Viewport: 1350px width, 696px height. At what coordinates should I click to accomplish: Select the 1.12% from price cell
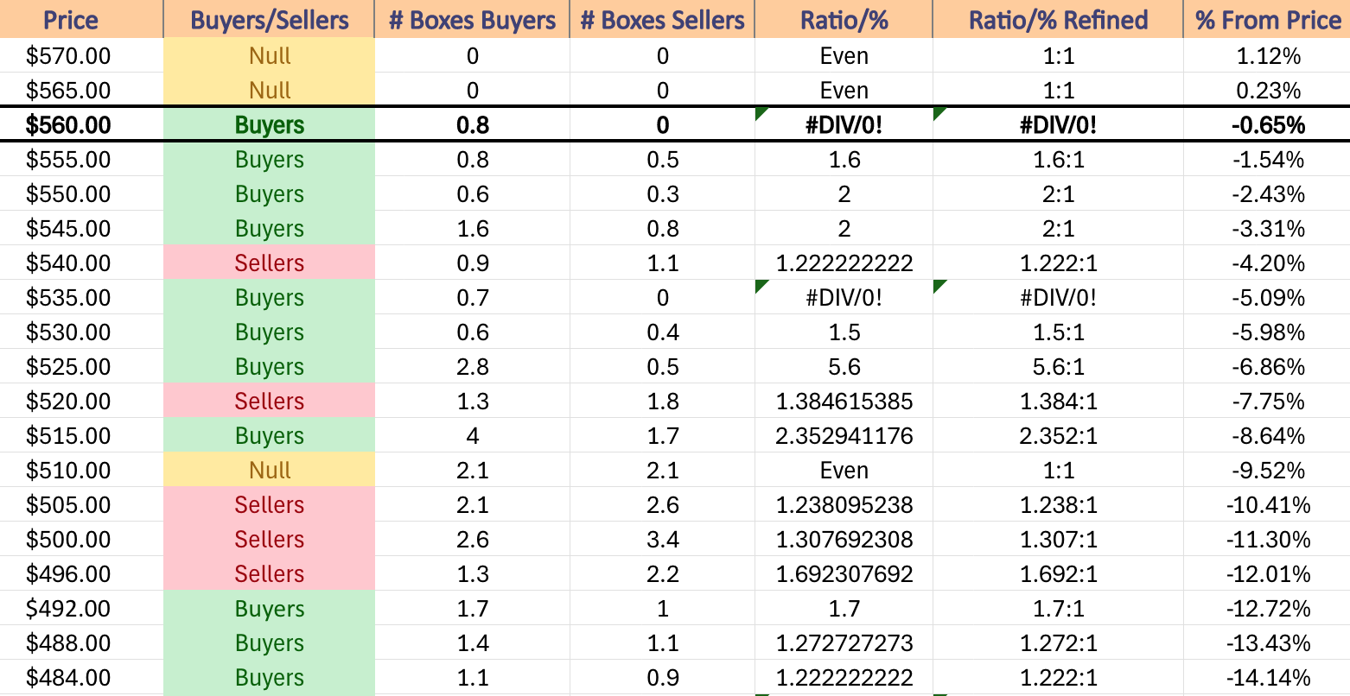click(1267, 55)
